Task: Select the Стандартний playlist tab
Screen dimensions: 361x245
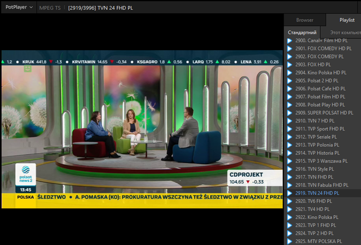Action: pos(302,33)
